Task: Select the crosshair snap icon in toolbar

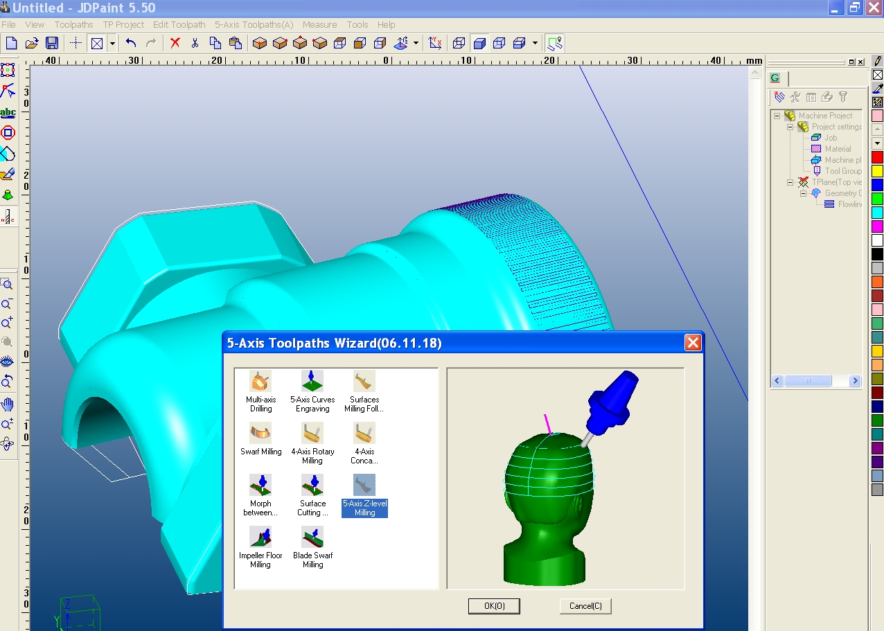Action: tap(76, 43)
